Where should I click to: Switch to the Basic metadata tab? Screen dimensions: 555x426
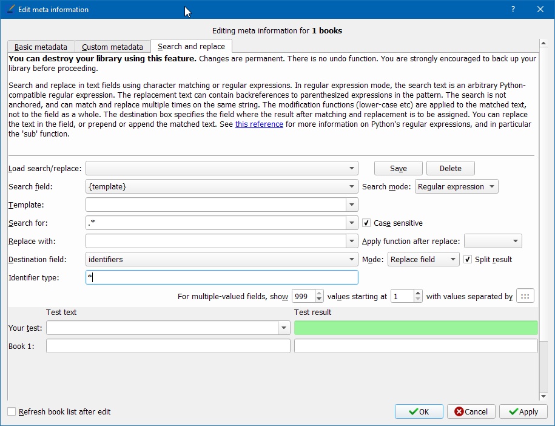(x=41, y=47)
